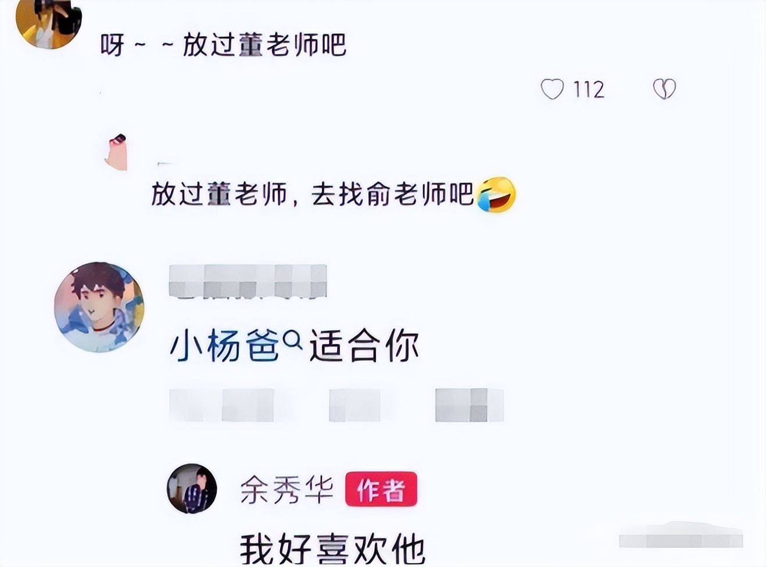Like the comment with the heart icon
The height and width of the screenshot is (567, 766).
552,89
